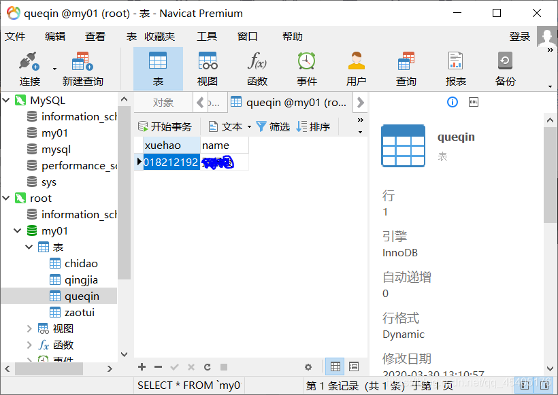558x395 pixels.
Task: Show the DDL panel icon
Action: (474, 102)
